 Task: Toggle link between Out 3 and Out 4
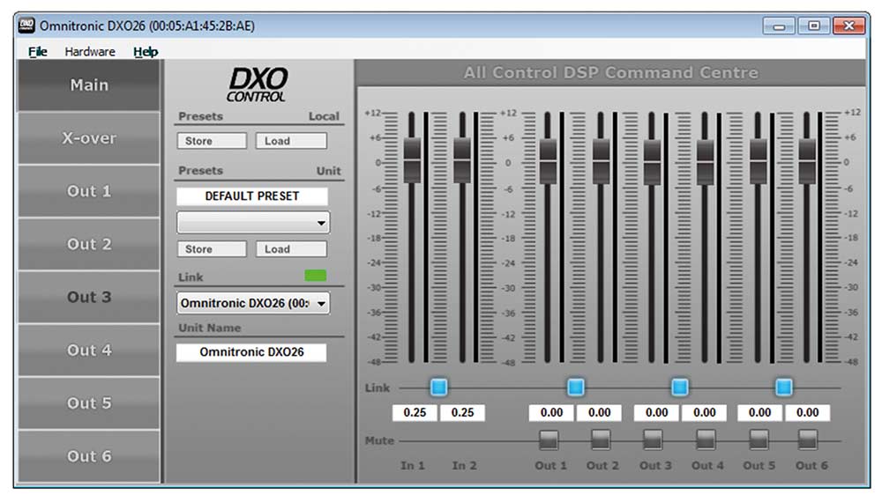[x=679, y=388]
